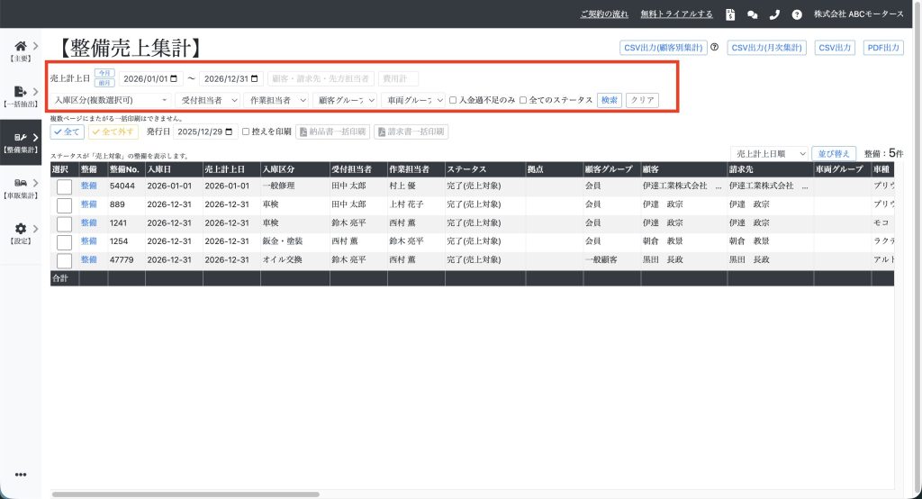Check the 控えを印刷 option

246,132
